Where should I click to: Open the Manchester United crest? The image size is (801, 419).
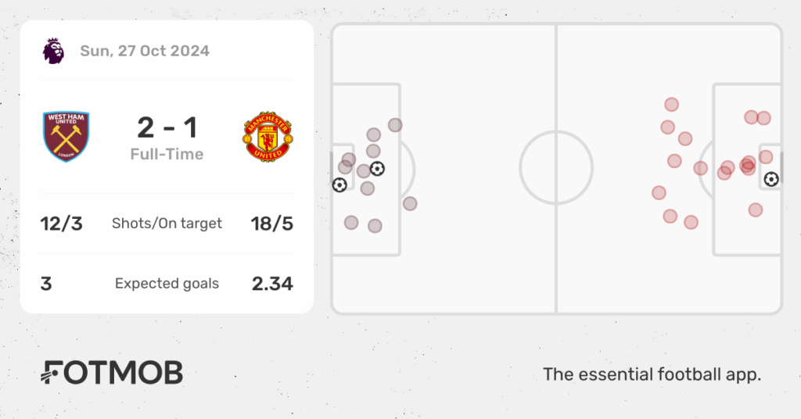pyautogui.click(x=268, y=137)
